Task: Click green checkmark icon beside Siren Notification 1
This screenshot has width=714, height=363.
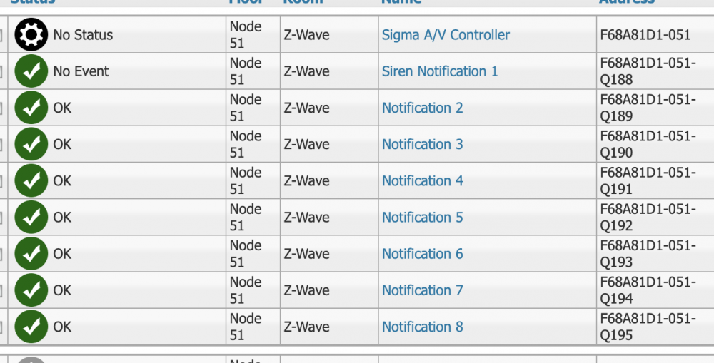Action: point(31,71)
